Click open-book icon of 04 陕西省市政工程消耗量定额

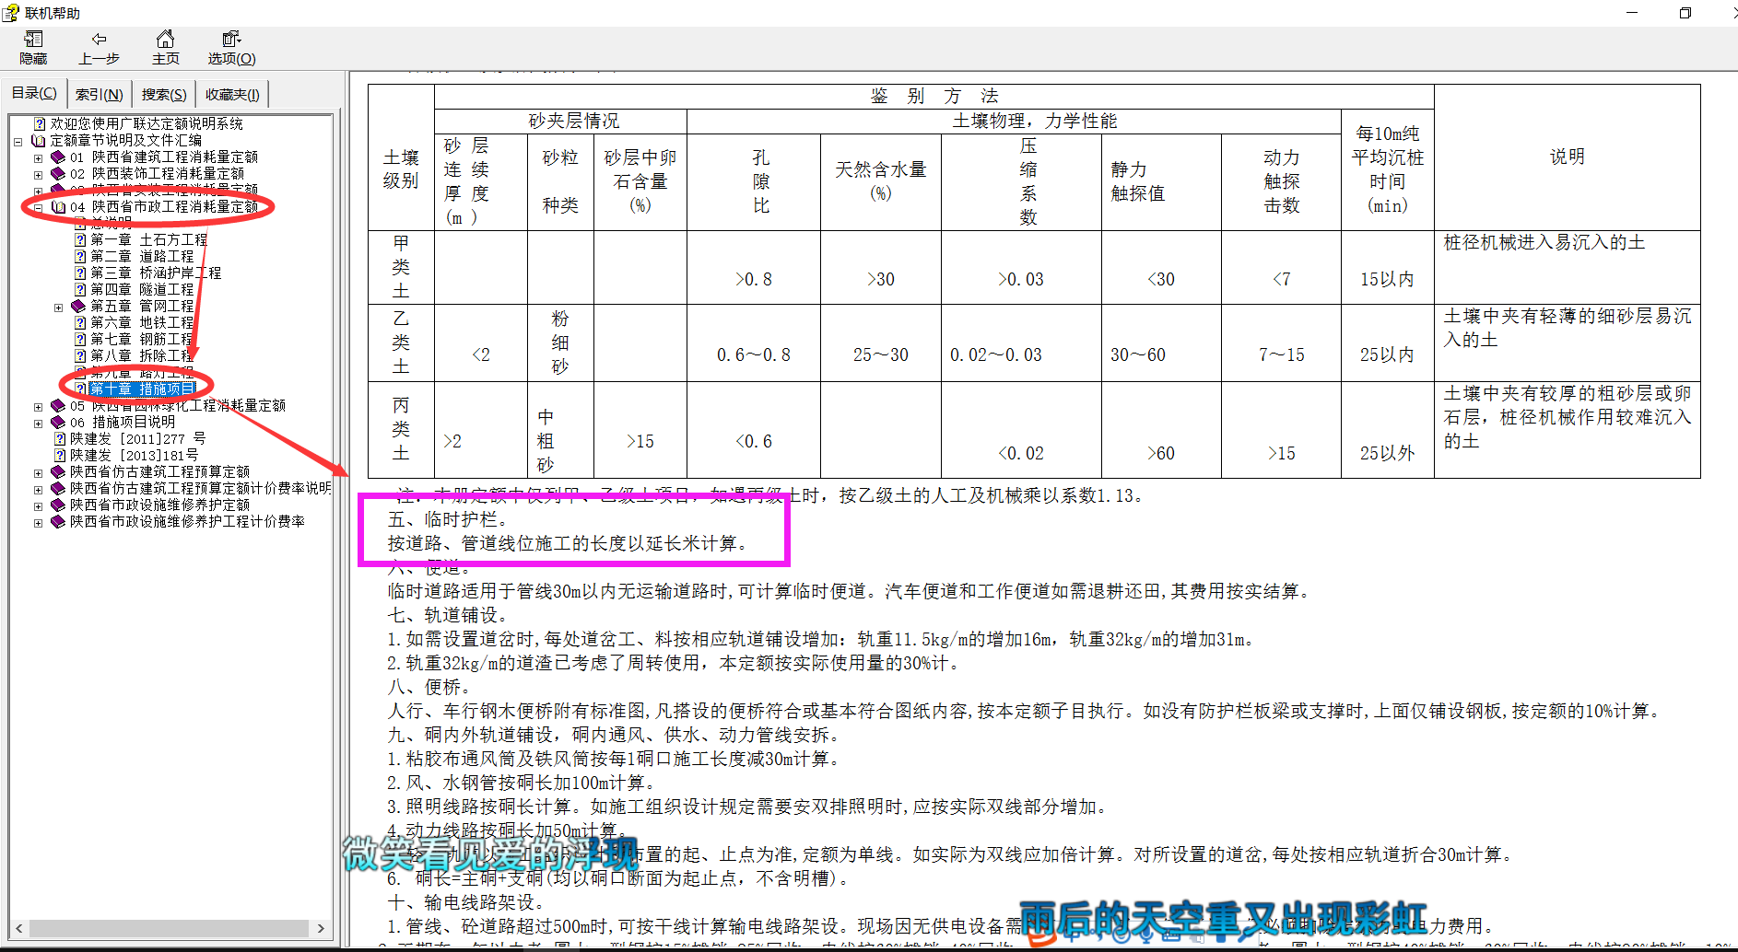[x=58, y=206]
